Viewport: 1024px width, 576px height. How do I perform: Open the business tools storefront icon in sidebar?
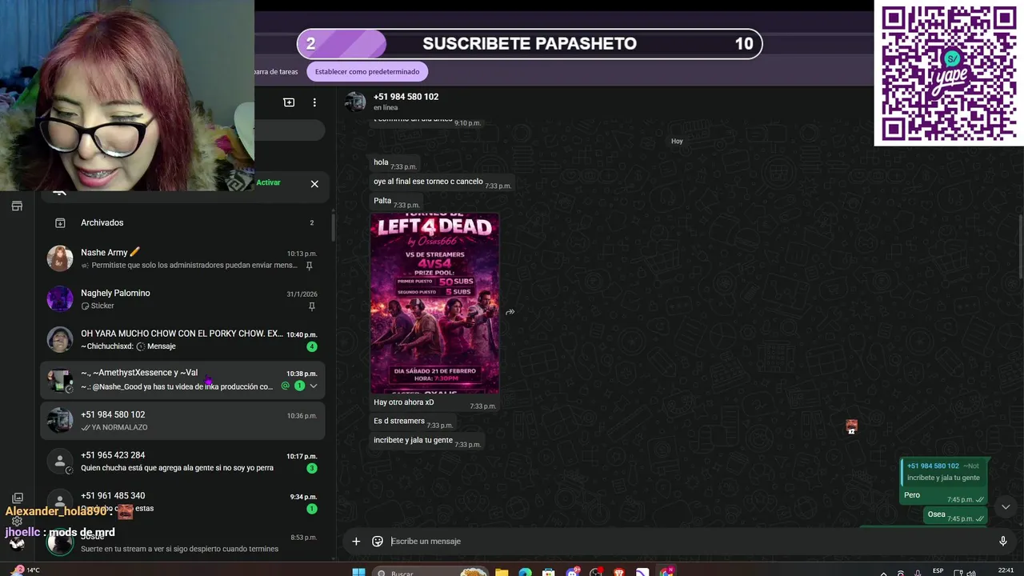tap(17, 206)
